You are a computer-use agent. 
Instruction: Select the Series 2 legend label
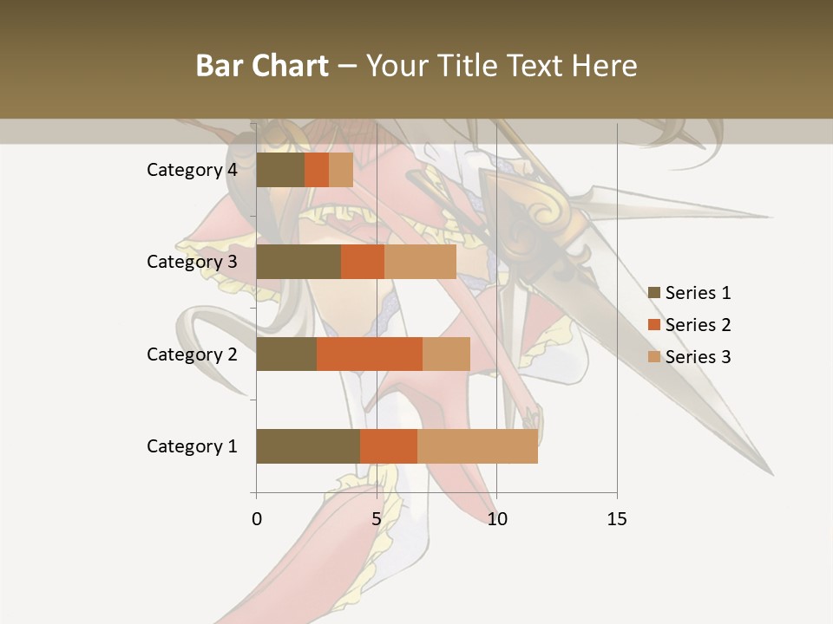coord(698,325)
